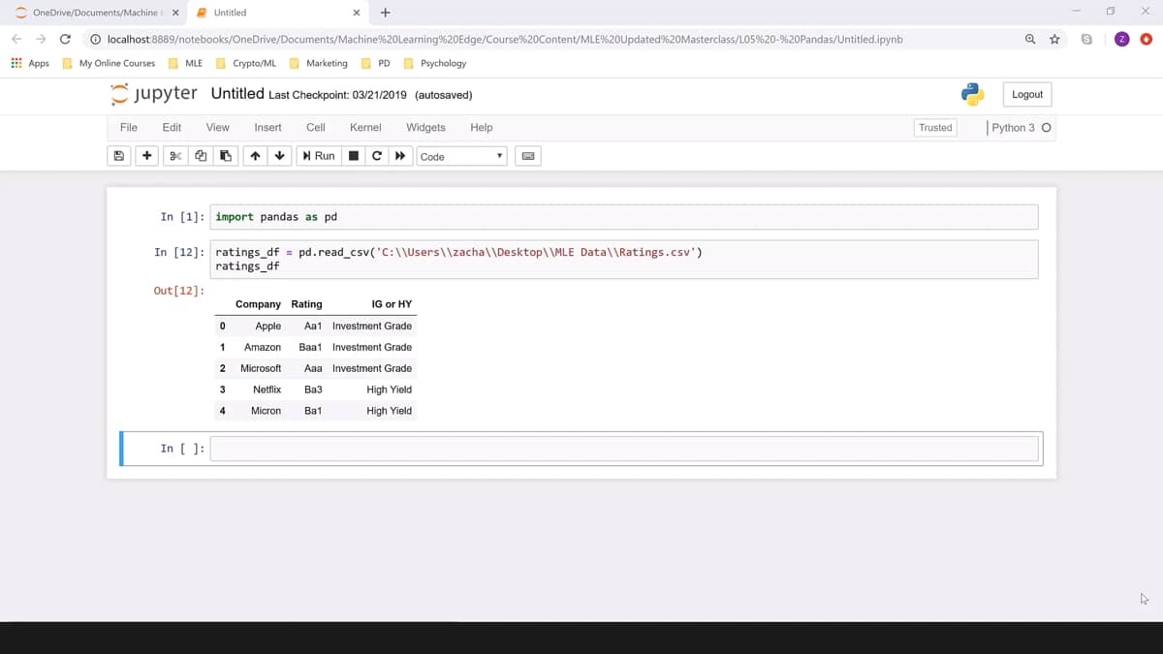Move selected cell up arrow

click(x=255, y=156)
